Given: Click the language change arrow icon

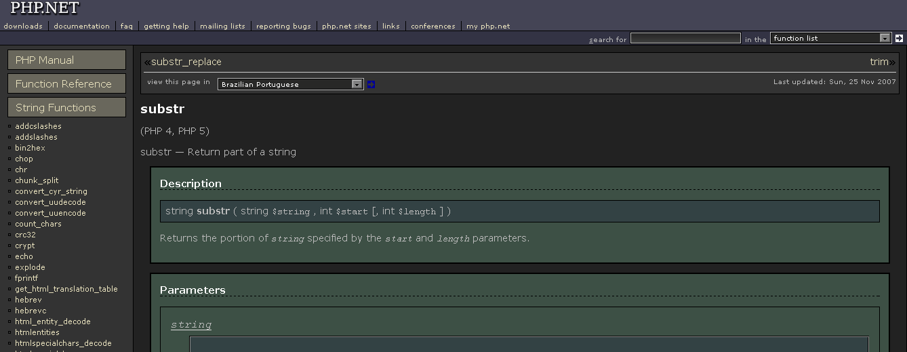Looking at the screenshot, I should click(x=371, y=84).
